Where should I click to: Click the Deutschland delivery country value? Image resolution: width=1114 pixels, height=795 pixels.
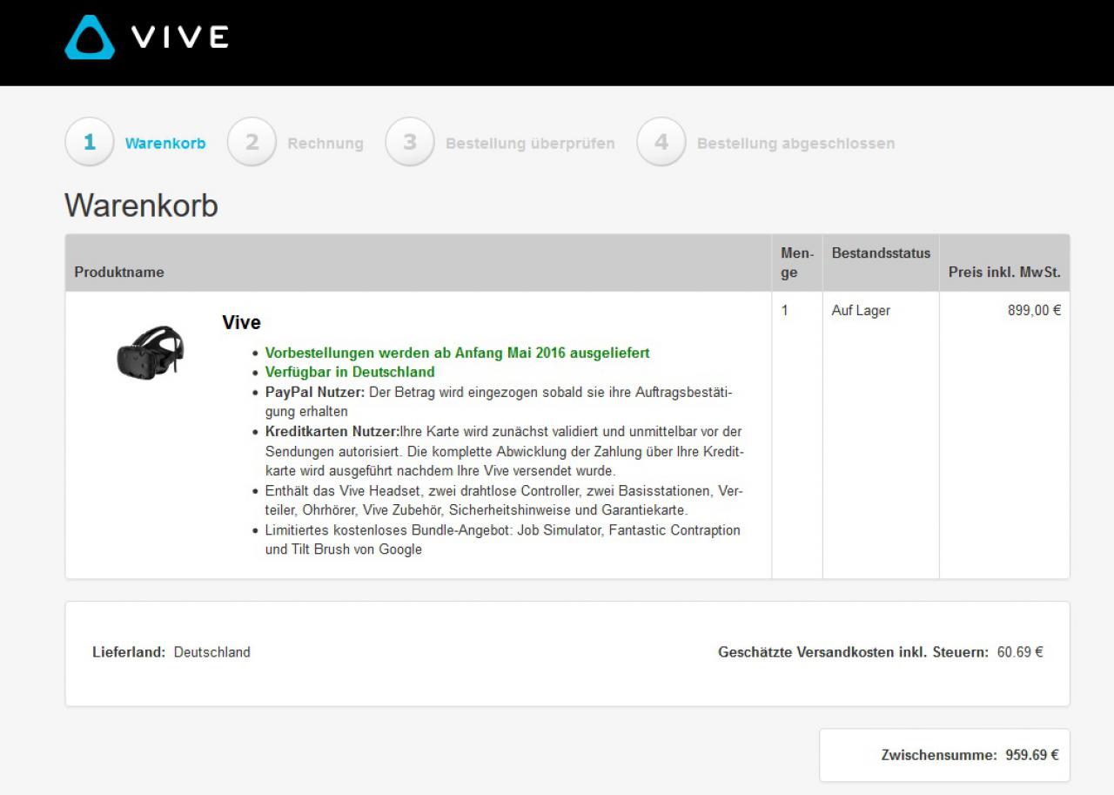(x=212, y=652)
